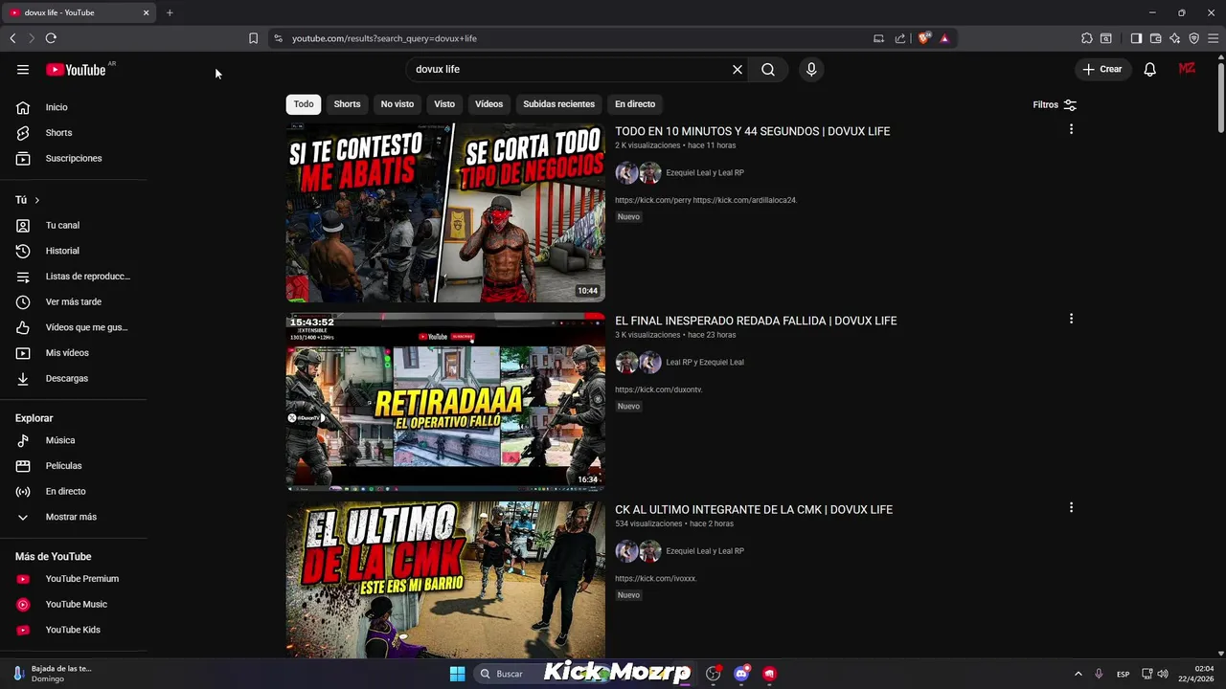Click the magnifier search button
This screenshot has width=1226, height=689.
768,70
